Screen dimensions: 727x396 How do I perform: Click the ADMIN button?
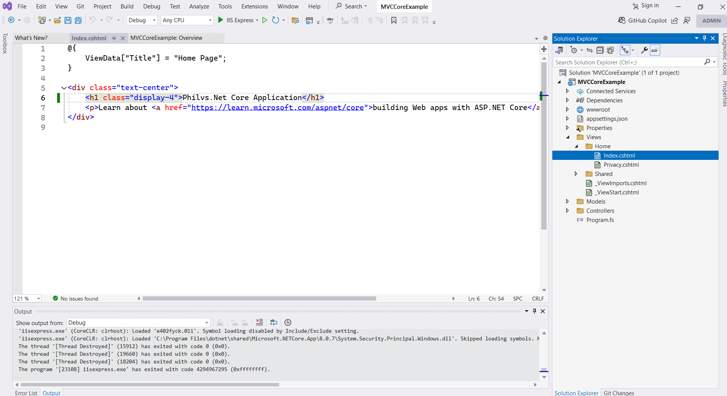point(711,21)
